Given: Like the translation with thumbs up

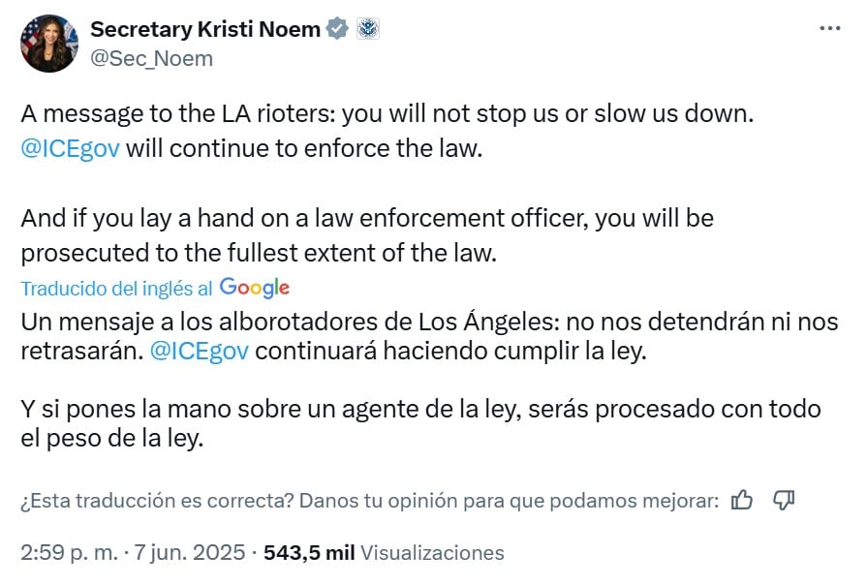Looking at the screenshot, I should pyautogui.click(x=742, y=500).
